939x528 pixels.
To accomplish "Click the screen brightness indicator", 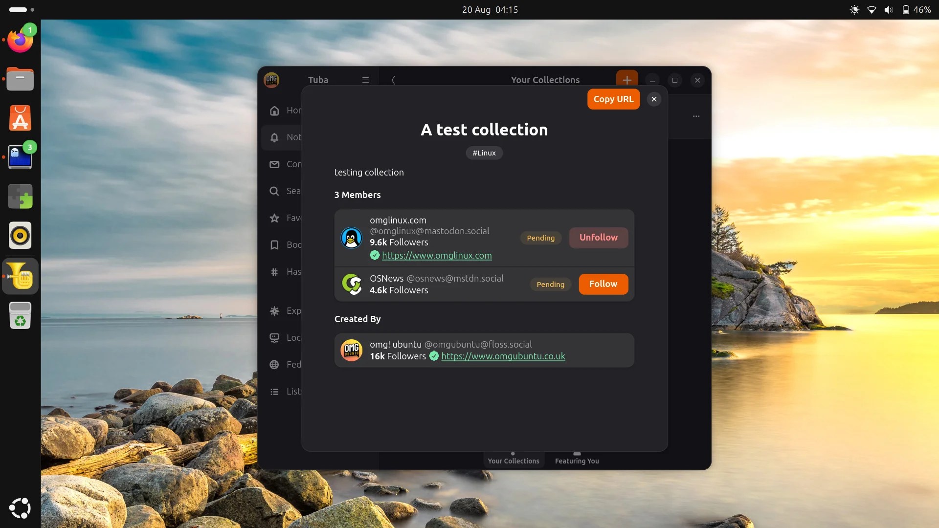I will point(854,10).
